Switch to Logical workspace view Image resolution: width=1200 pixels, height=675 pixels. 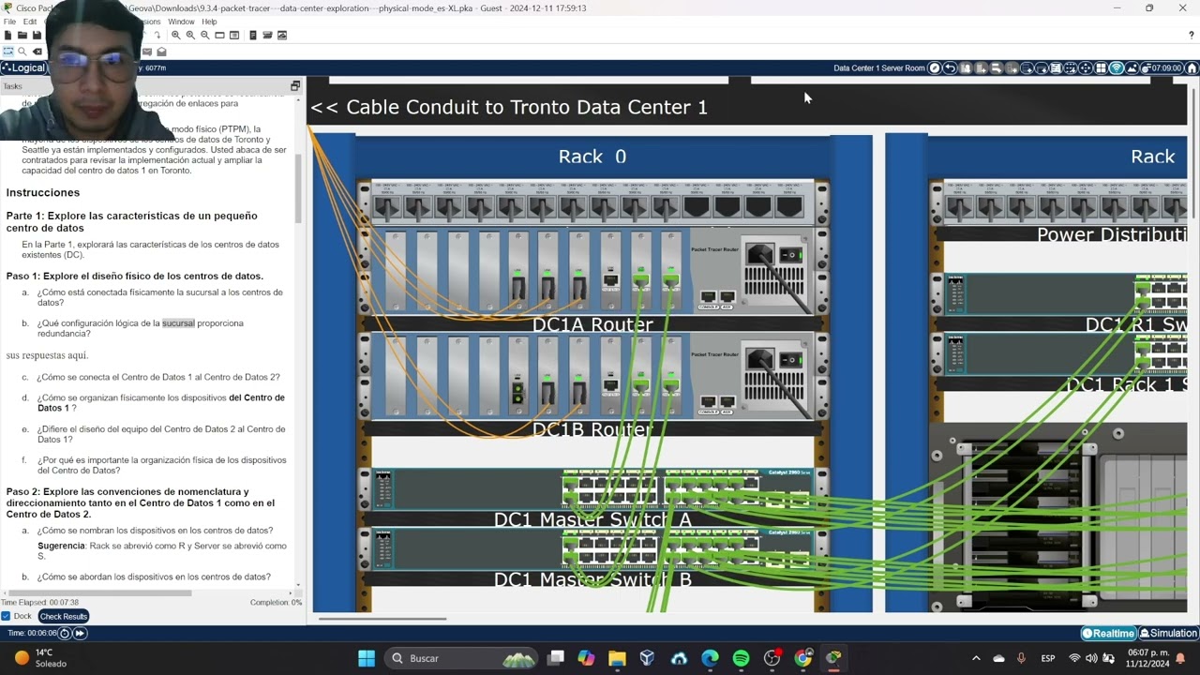click(x=23, y=68)
